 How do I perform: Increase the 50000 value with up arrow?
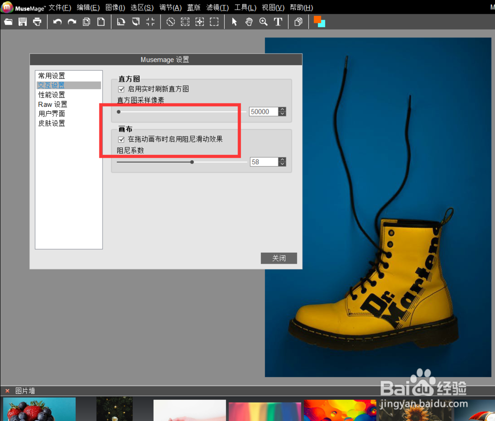point(283,109)
